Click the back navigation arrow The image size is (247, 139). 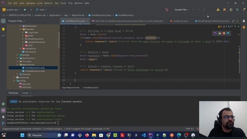click(x=25, y=10)
